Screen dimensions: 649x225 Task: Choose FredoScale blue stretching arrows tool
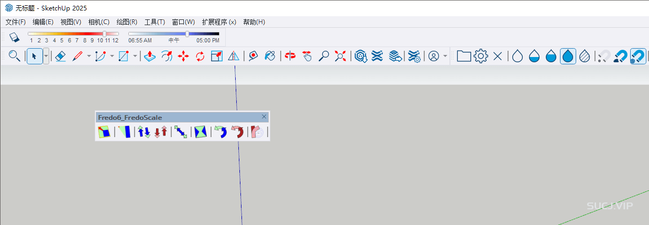(x=144, y=132)
